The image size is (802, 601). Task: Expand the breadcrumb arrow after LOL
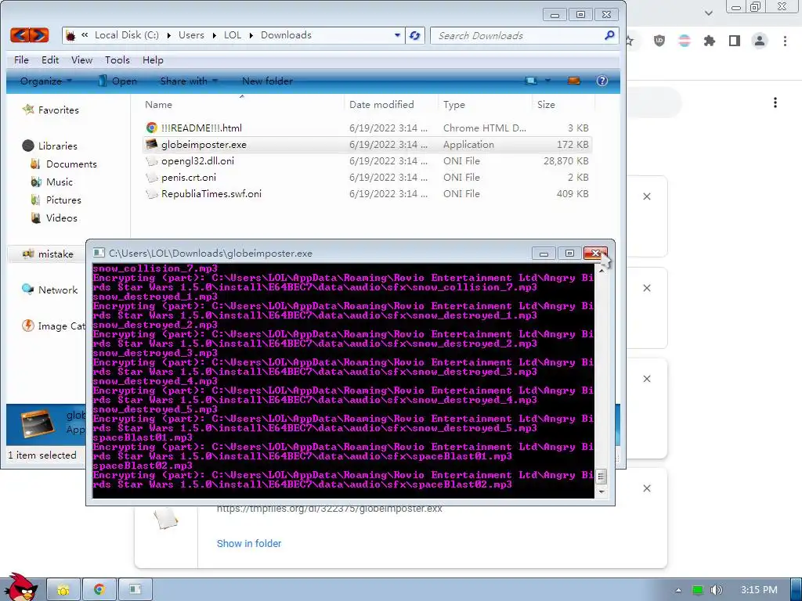coord(251,35)
